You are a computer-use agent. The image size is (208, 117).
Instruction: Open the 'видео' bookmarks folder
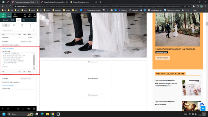[x=67, y=10]
